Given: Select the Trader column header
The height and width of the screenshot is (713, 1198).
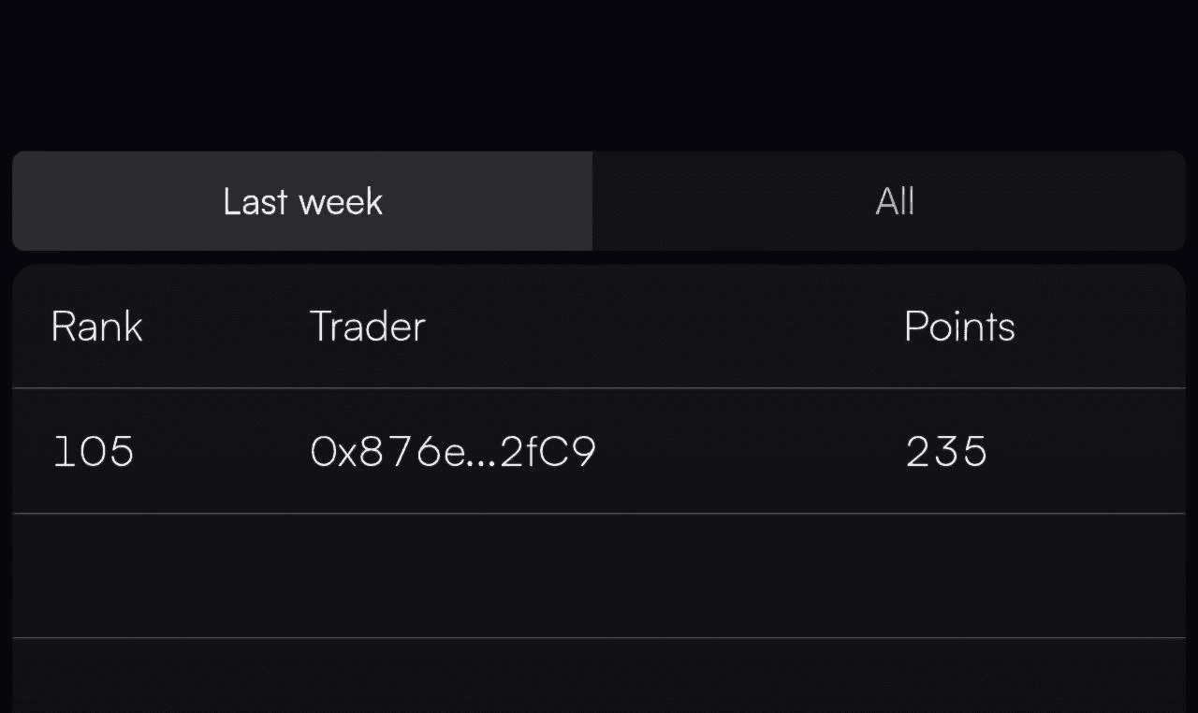Looking at the screenshot, I should (368, 327).
